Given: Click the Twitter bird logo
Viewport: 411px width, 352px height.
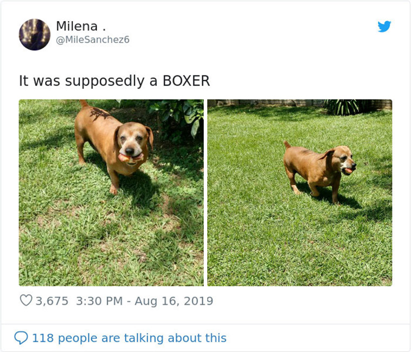Looking at the screenshot, I should (x=384, y=26).
